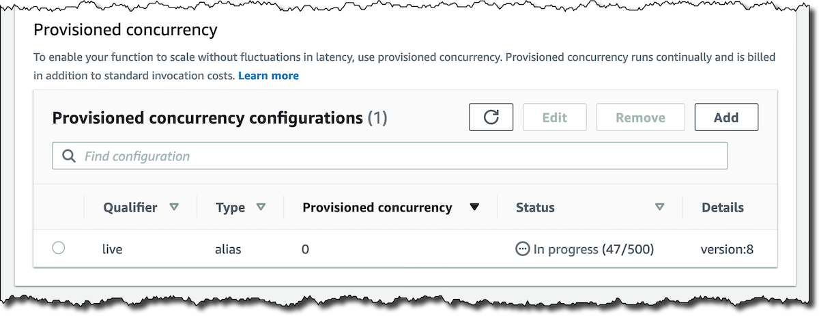819x316 pixels.
Task: Click the Provisioned concurrency column header
Action: tap(377, 207)
